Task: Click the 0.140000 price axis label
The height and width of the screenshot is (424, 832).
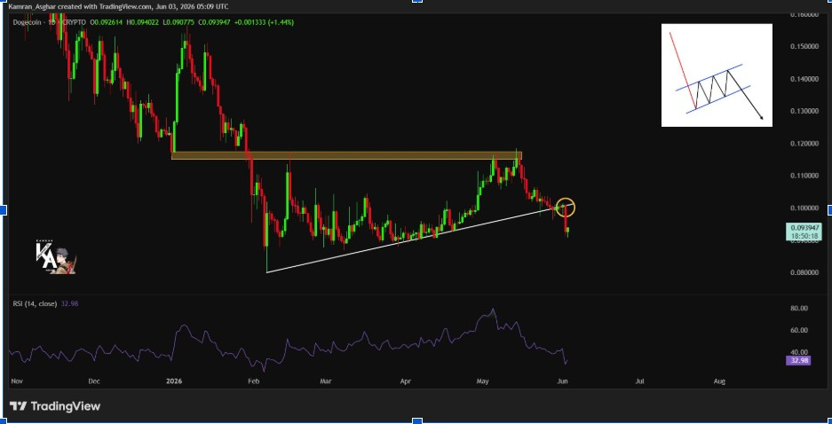Action: [805, 79]
